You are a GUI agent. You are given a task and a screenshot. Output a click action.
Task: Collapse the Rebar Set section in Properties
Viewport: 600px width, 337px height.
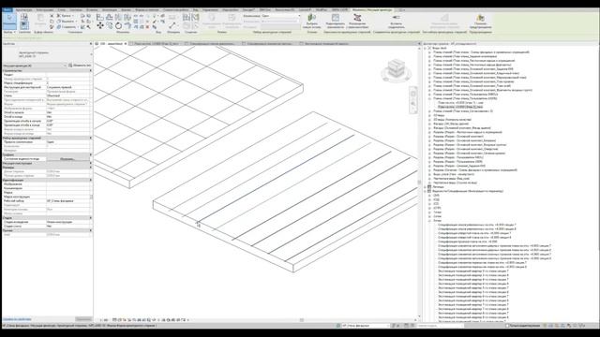click(91, 138)
